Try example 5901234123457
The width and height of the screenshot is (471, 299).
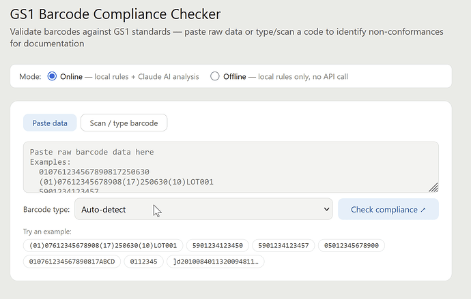click(x=283, y=245)
